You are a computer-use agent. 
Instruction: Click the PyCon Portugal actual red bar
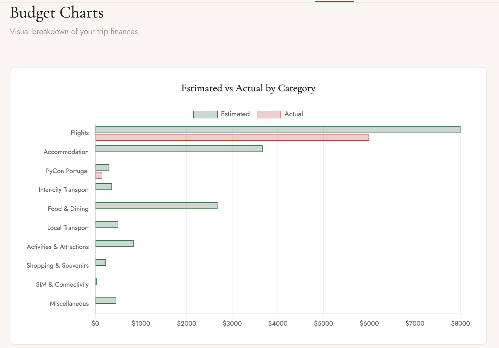(99, 175)
